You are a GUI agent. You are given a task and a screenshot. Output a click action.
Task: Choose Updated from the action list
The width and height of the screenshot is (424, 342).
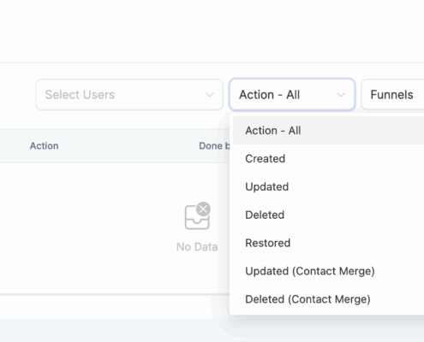328,187
